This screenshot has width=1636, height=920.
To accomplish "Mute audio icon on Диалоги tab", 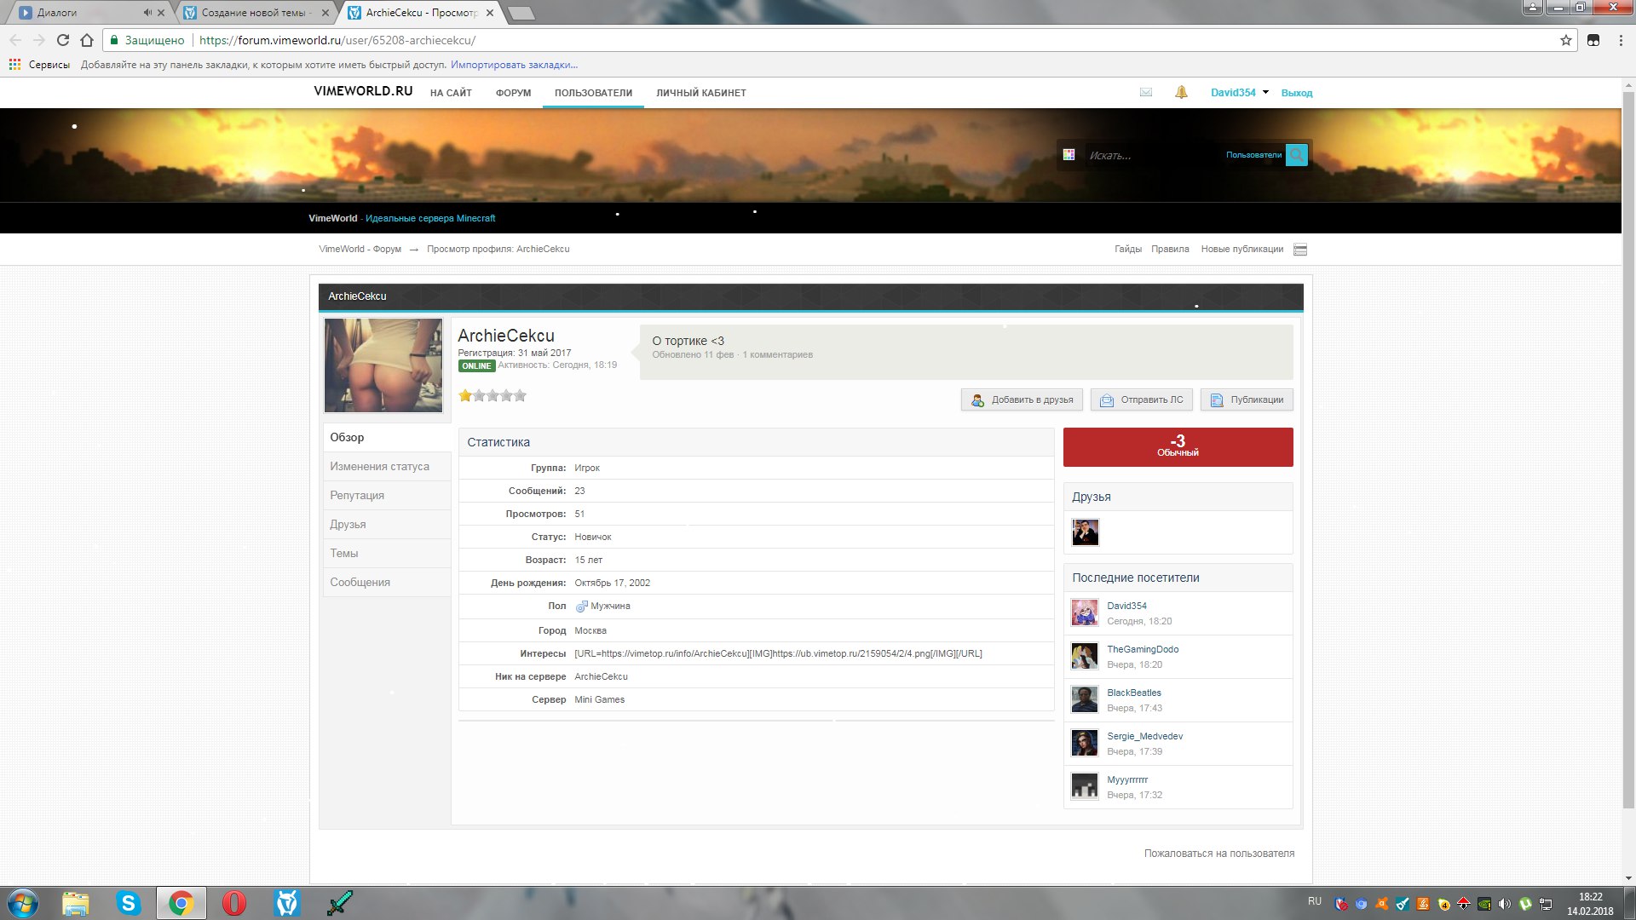I will pos(147,13).
